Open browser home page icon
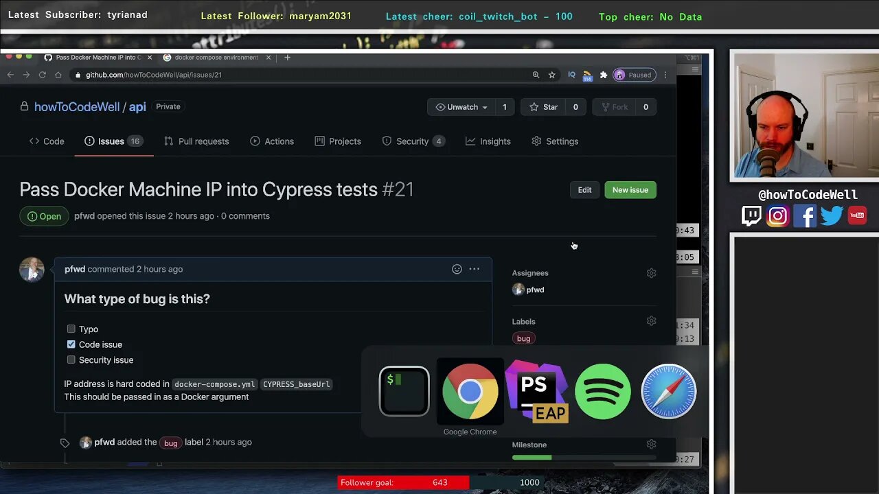The width and height of the screenshot is (879, 494). (58, 75)
